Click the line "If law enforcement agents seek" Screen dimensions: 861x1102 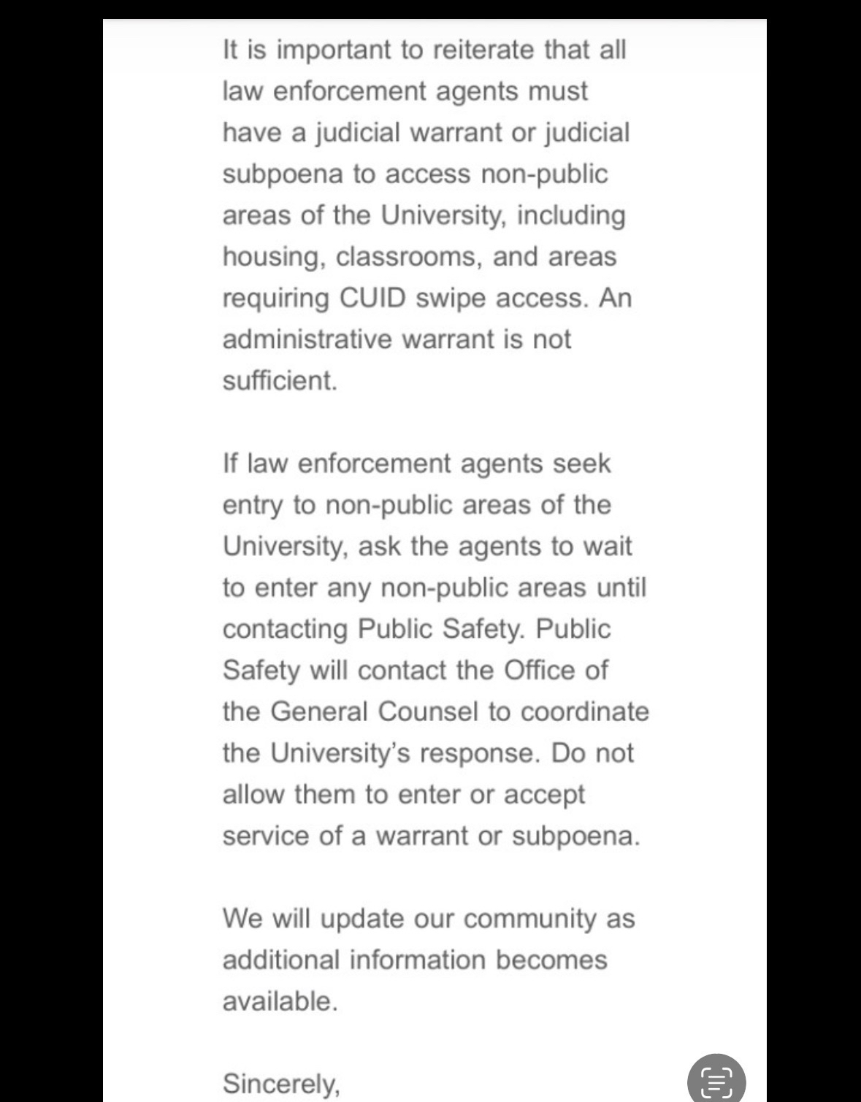[416, 464]
